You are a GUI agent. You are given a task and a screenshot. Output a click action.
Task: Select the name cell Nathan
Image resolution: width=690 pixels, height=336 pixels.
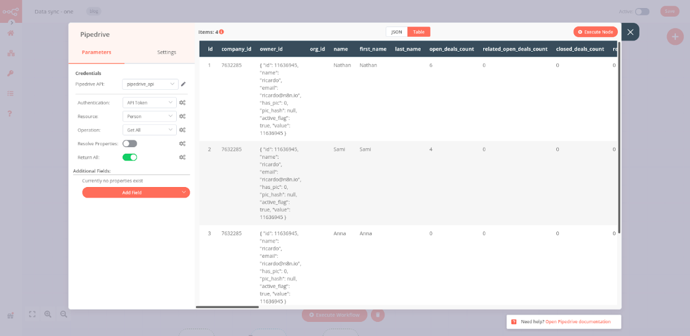pos(343,65)
